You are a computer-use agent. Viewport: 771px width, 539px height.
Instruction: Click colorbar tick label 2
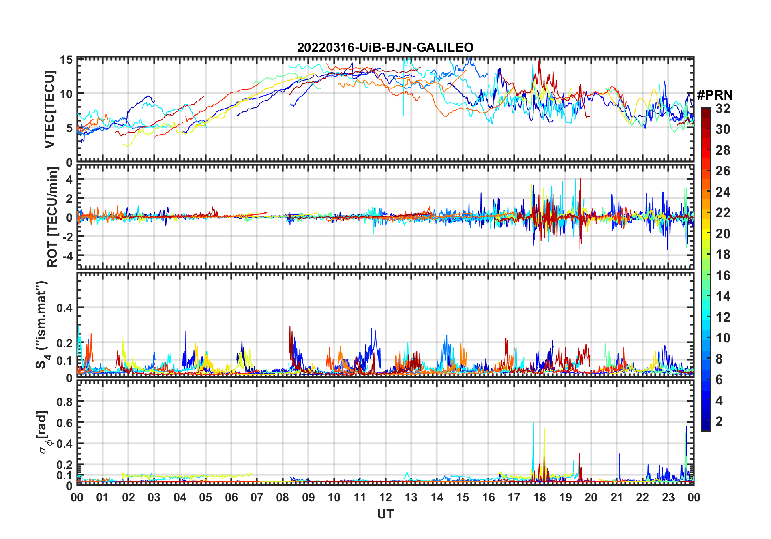point(719,421)
